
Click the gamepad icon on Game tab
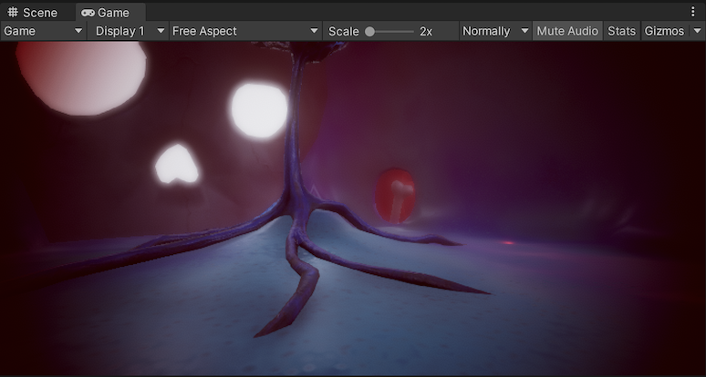coord(87,13)
